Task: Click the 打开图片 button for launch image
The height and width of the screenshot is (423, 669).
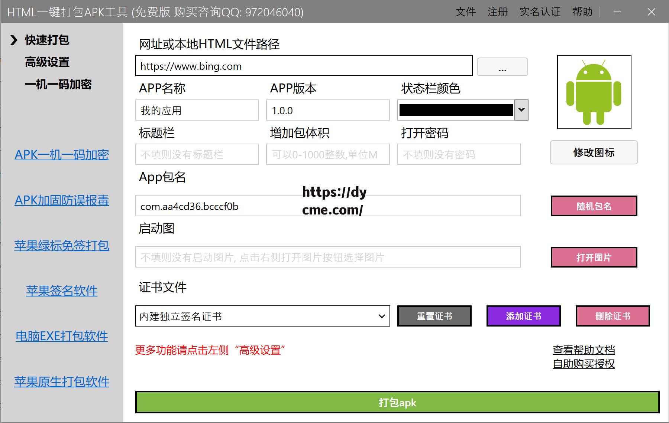Action: (593, 257)
